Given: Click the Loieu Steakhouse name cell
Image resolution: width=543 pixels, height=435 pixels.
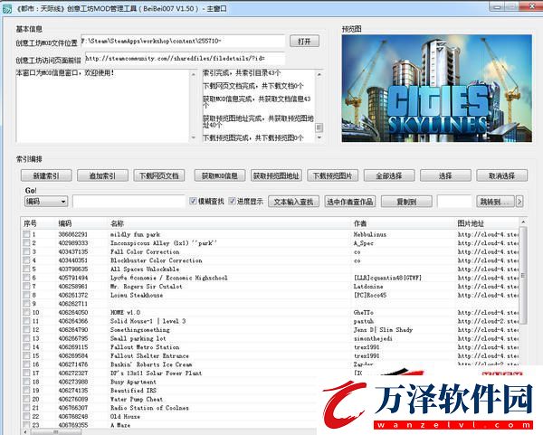Looking at the screenshot, I should pos(137,295).
